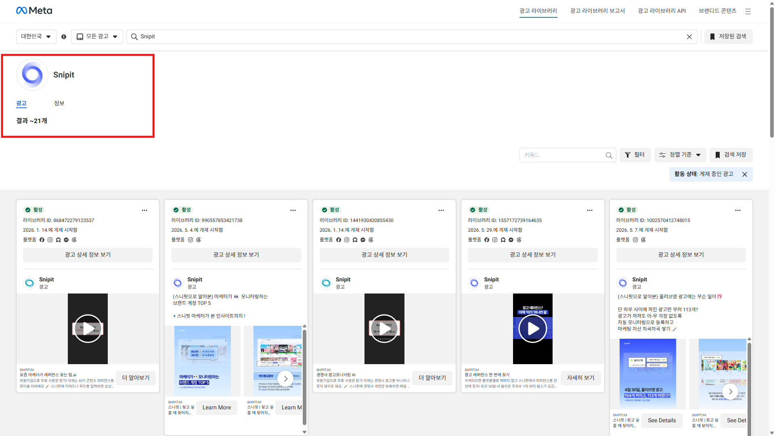The height and width of the screenshot is (436, 775).
Task: Click Threads platform icon on ad 990557853421738
Action: click(x=199, y=240)
